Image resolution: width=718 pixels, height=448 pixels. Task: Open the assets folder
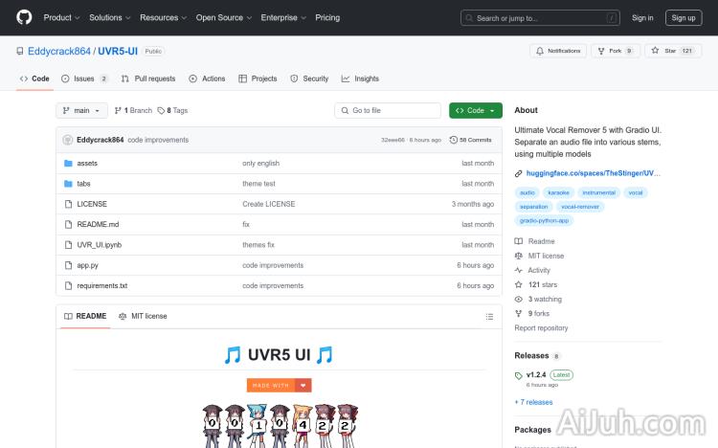tap(87, 163)
